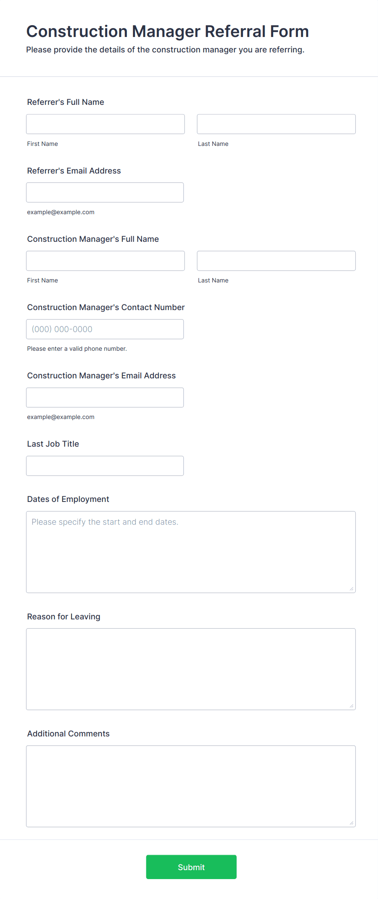This screenshot has height=899, width=378.
Task: Focus Construction Manager's Email Address input
Action: pos(105,397)
